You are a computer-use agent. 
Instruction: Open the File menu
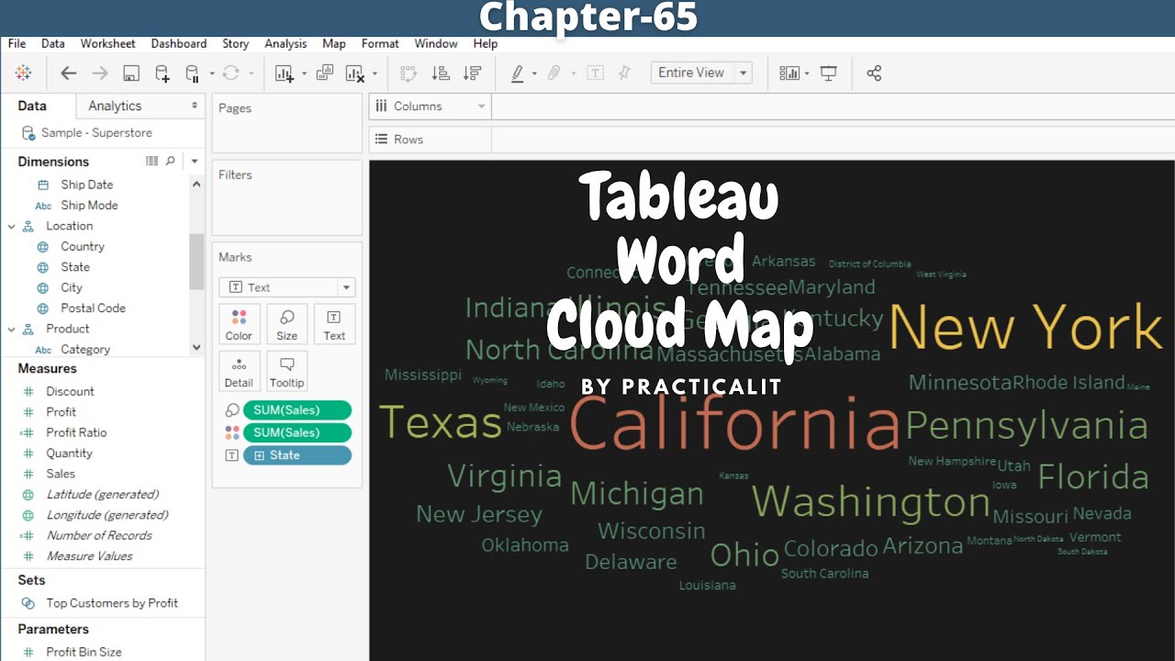[17, 43]
